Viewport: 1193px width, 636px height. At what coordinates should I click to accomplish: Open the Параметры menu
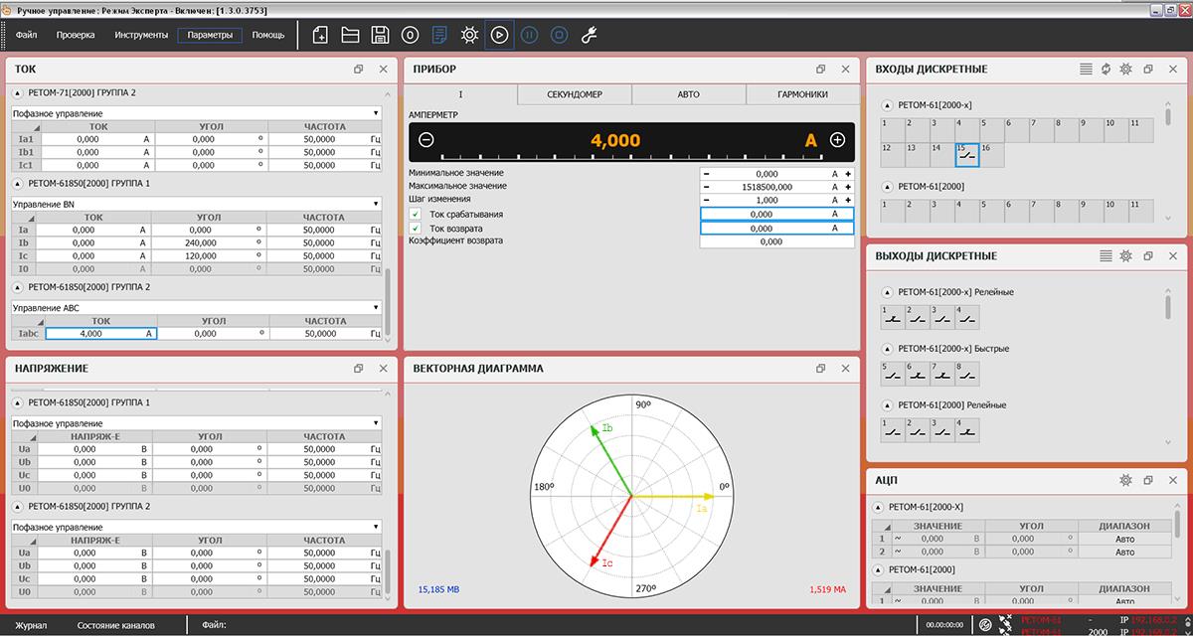point(210,35)
